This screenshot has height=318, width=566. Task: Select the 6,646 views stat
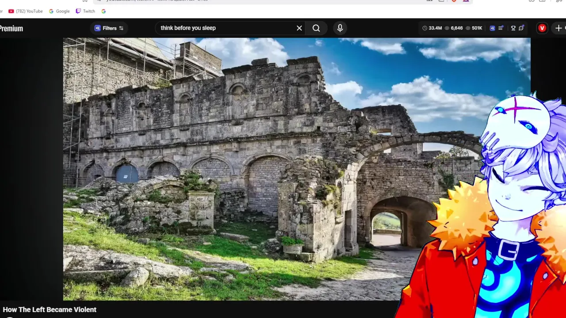pyautogui.click(x=454, y=28)
